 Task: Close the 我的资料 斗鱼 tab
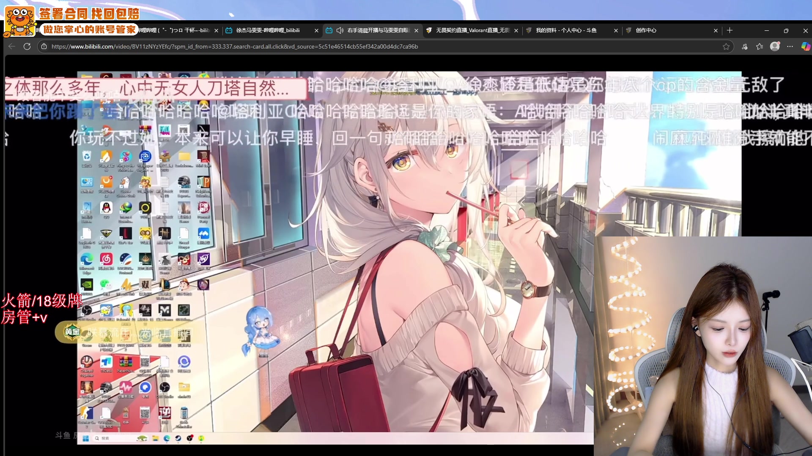[616, 30]
